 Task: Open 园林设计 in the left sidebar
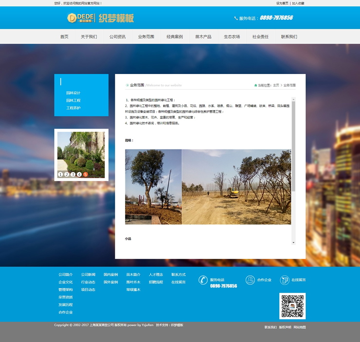73,93
